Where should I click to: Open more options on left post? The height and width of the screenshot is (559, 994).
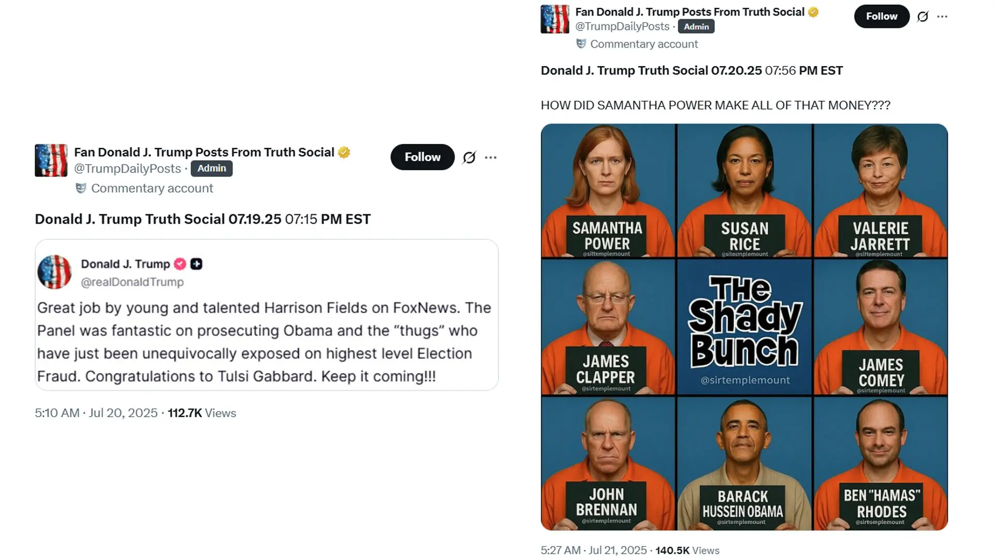(x=491, y=157)
